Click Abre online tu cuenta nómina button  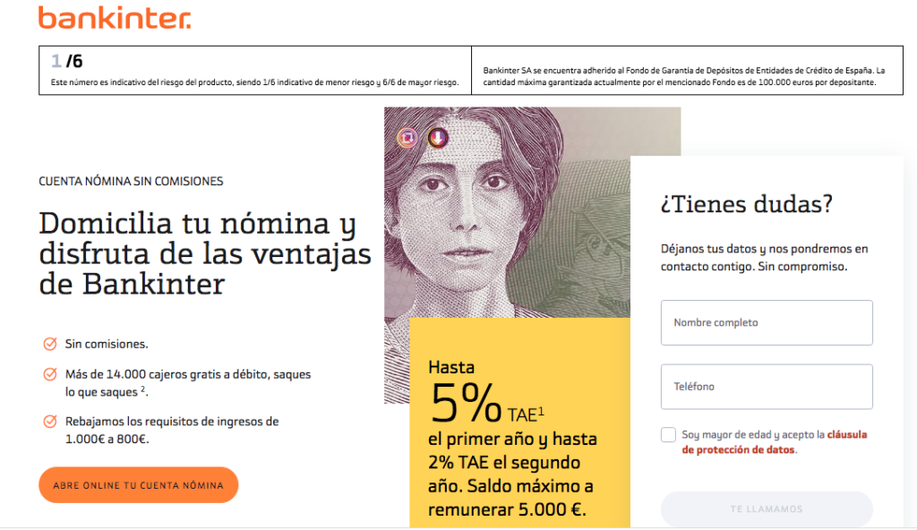[x=139, y=485]
